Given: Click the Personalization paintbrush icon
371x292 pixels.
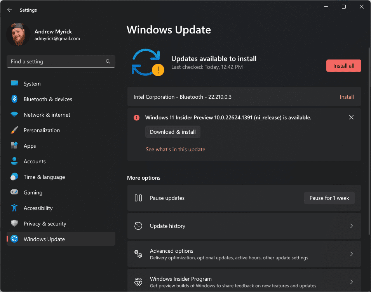Looking at the screenshot, I should point(14,130).
